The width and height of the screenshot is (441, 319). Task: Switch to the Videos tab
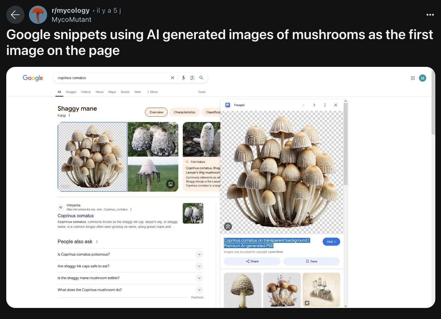[86, 92]
